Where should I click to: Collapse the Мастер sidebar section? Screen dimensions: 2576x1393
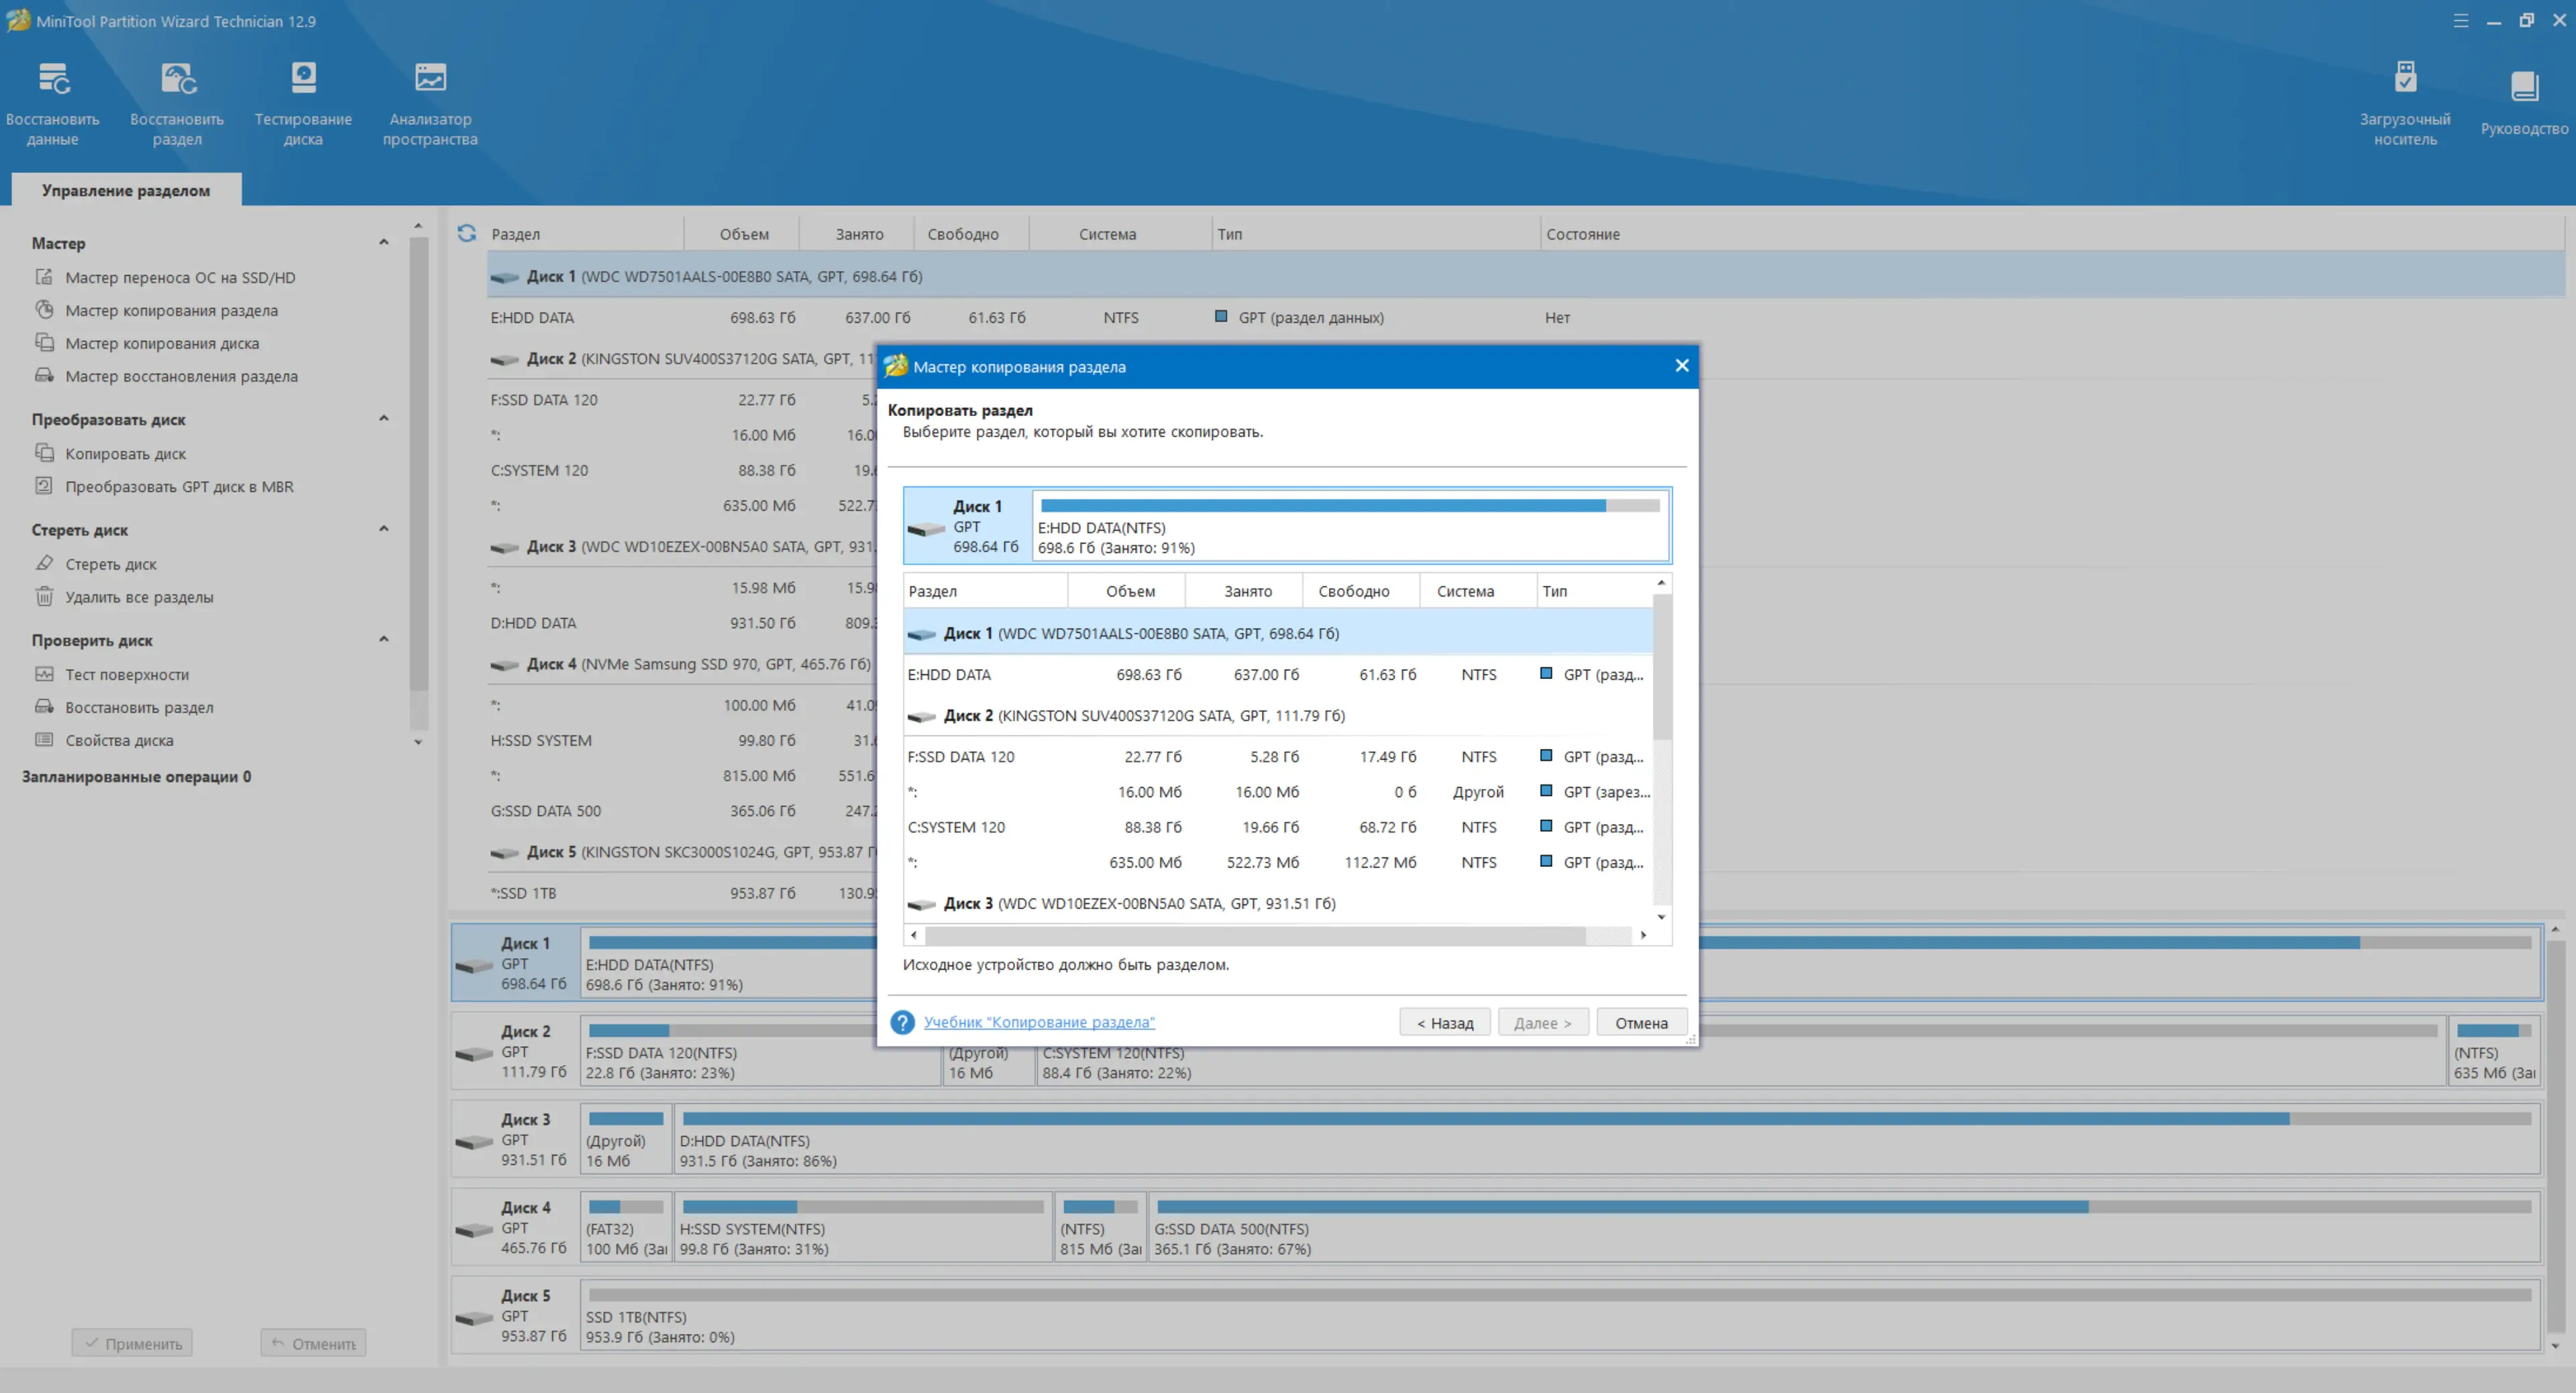click(x=383, y=242)
